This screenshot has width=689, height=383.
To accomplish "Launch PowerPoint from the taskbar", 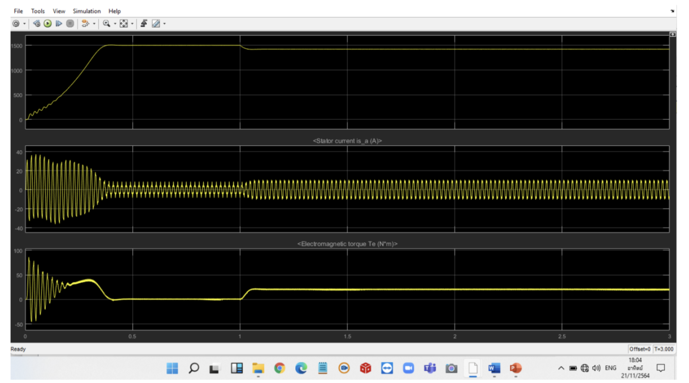I will coord(515,368).
